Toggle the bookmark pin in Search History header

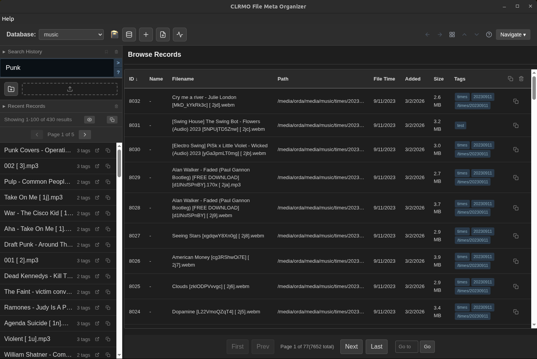coord(106,52)
